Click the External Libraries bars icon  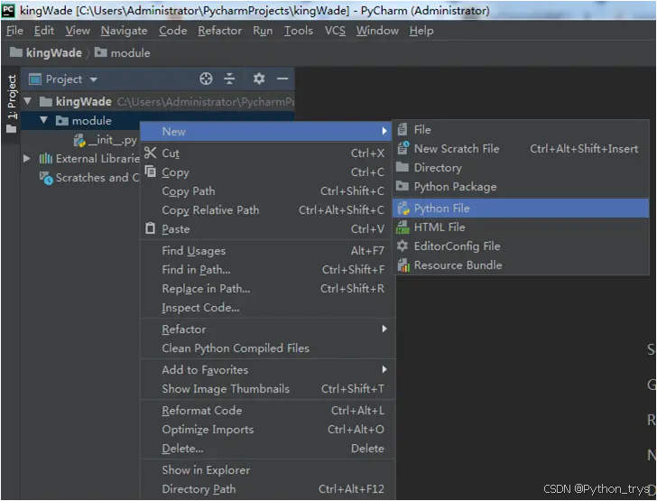(46, 159)
